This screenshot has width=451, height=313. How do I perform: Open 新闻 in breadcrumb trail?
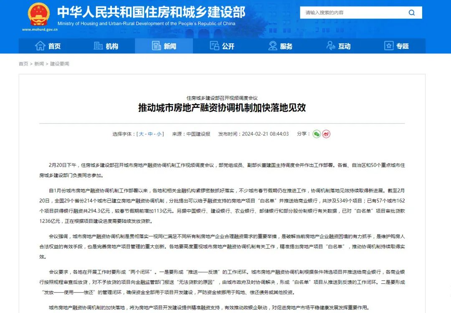click(x=39, y=64)
